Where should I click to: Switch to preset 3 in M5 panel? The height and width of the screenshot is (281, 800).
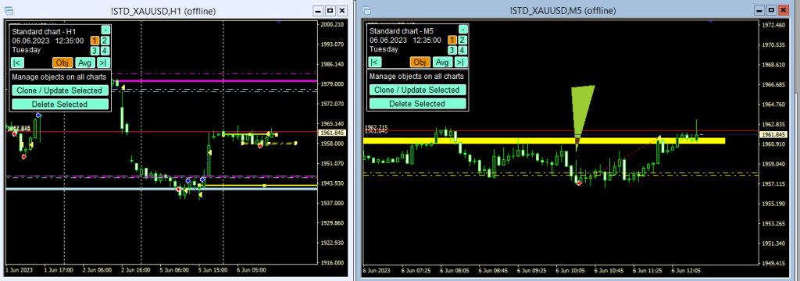[x=452, y=50]
